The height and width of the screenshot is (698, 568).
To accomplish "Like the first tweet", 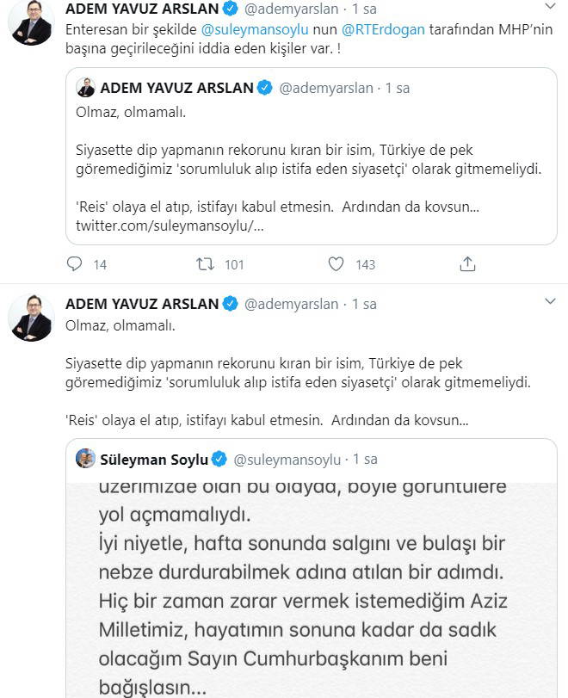I will click(x=336, y=264).
